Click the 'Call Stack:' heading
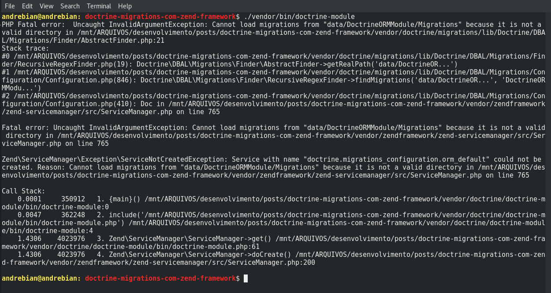Image resolution: width=551 pixels, height=293 pixels. click(24, 191)
